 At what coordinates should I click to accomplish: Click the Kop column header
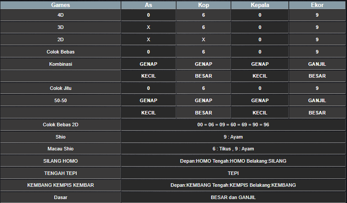(x=203, y=5)
